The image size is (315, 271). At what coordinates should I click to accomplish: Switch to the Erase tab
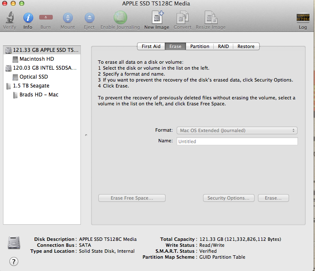pyautogui.click(x=175, y=46)
